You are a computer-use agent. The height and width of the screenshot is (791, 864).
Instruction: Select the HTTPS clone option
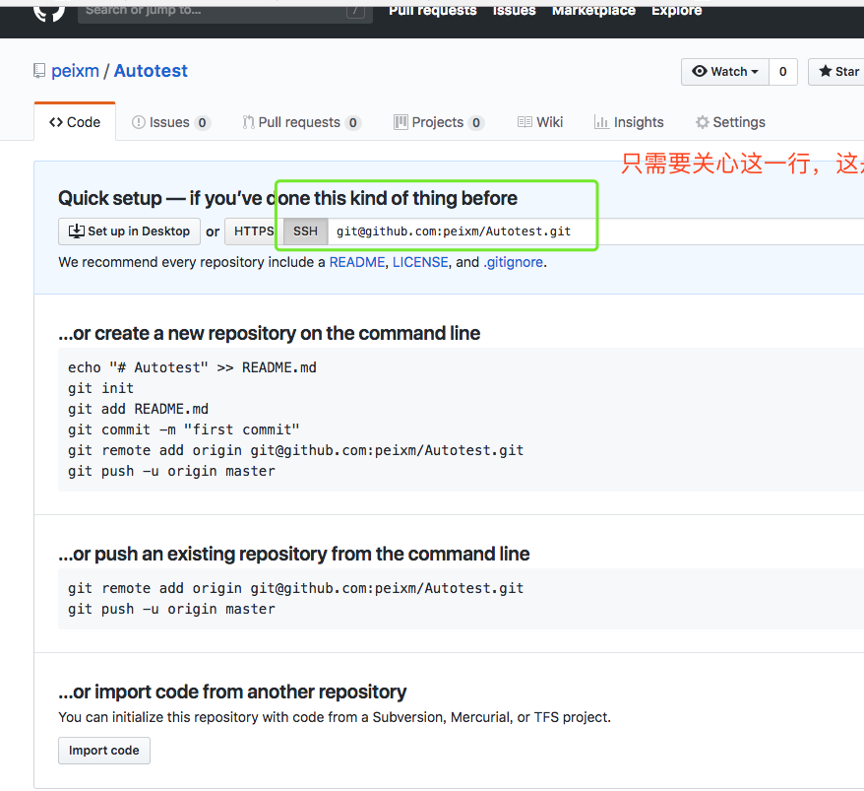point(254,231)
